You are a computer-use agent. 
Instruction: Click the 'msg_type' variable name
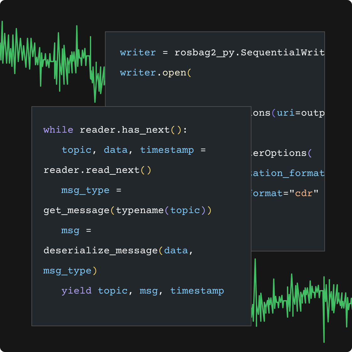[x=85, y=190]
